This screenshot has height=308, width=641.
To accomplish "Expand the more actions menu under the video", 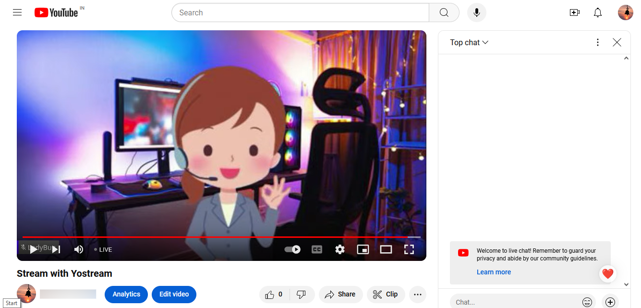I will pyautogui.click(x=417, y=294).
